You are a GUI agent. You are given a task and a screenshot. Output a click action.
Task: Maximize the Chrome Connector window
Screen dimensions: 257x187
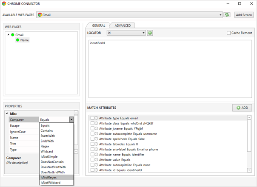click(240, 3)
